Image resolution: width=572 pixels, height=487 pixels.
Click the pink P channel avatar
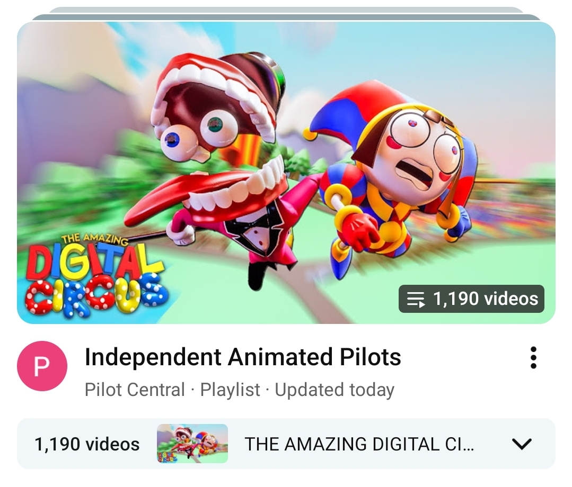pyautogui.click(x=42, y=366)
